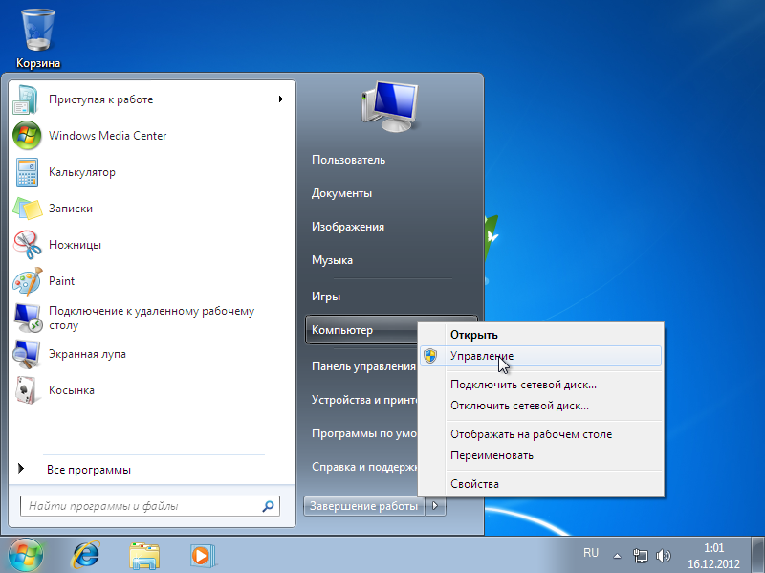Click the network tray icon
This screenshot has width=765, height=573.
click(x=640, y=556)
